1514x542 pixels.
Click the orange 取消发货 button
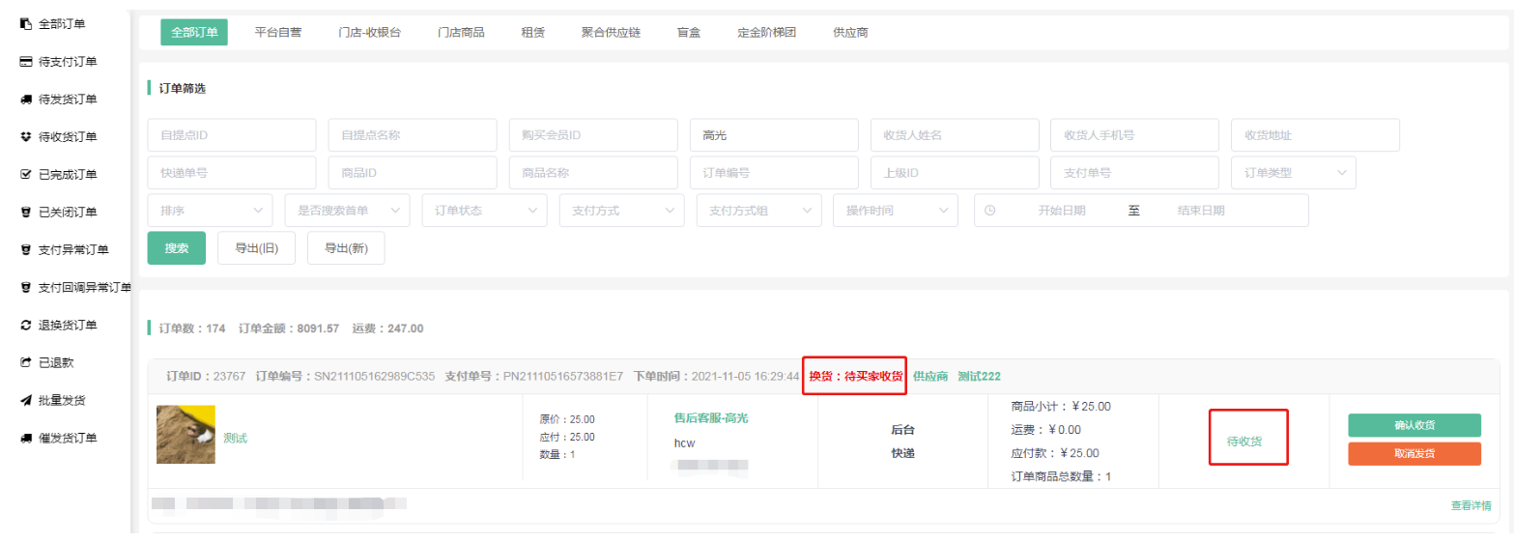(x=1414, y=454)
